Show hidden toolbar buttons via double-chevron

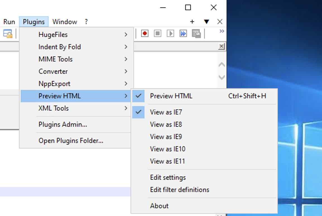coord(222,31)
